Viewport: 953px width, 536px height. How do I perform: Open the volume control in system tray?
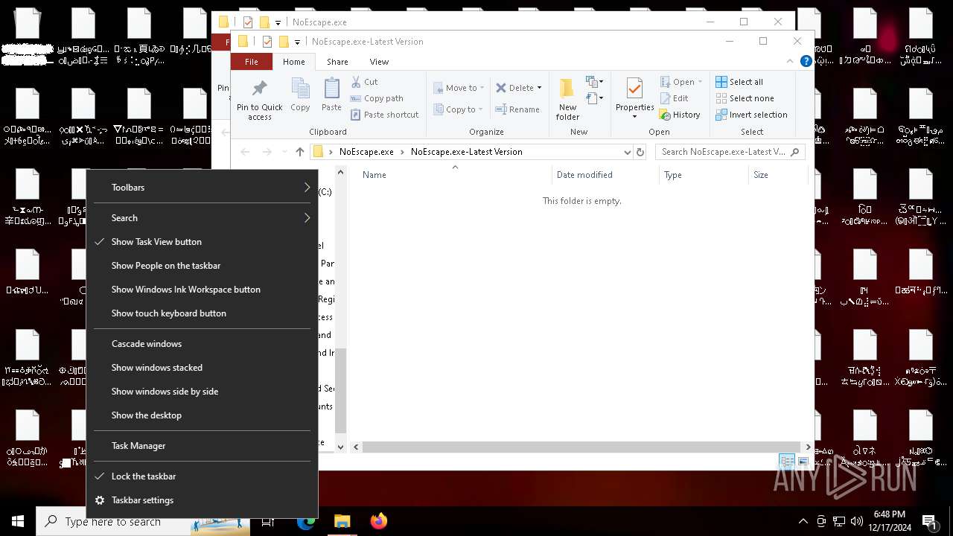[857, 521]
